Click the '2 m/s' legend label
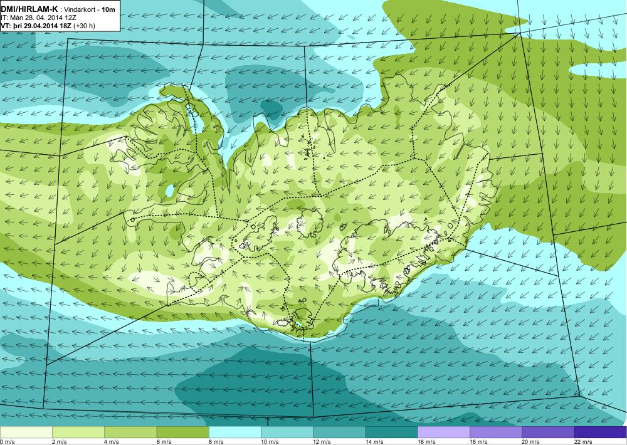 coord(59,442)
